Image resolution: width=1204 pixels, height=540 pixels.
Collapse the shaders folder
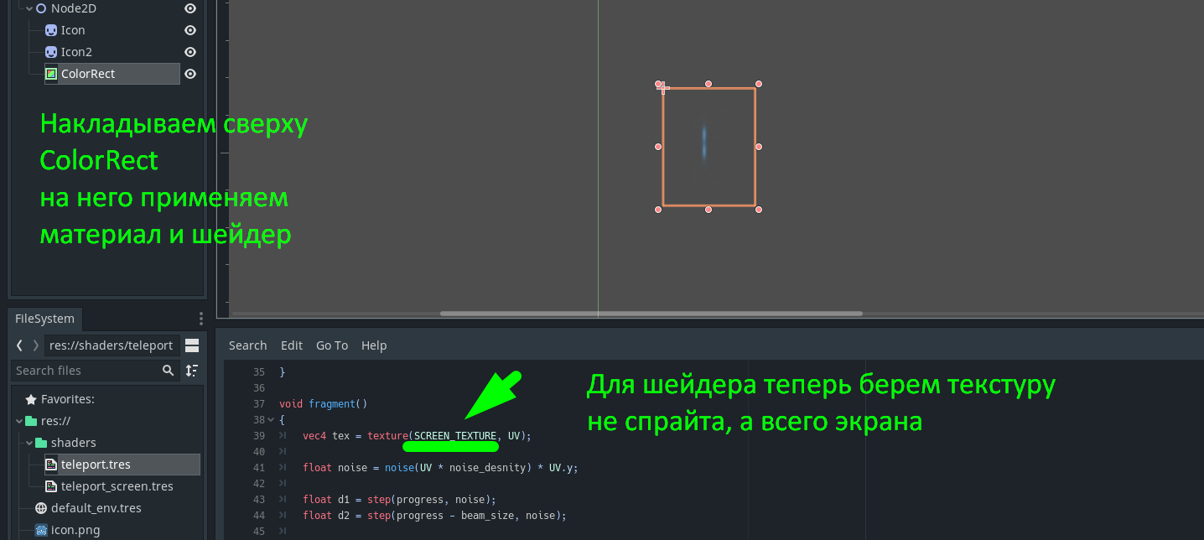pyautogui.click(x=29, y=443)
